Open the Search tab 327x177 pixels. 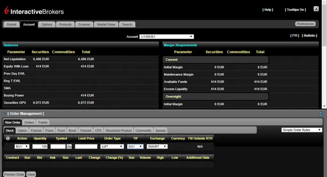coord(127,25)
